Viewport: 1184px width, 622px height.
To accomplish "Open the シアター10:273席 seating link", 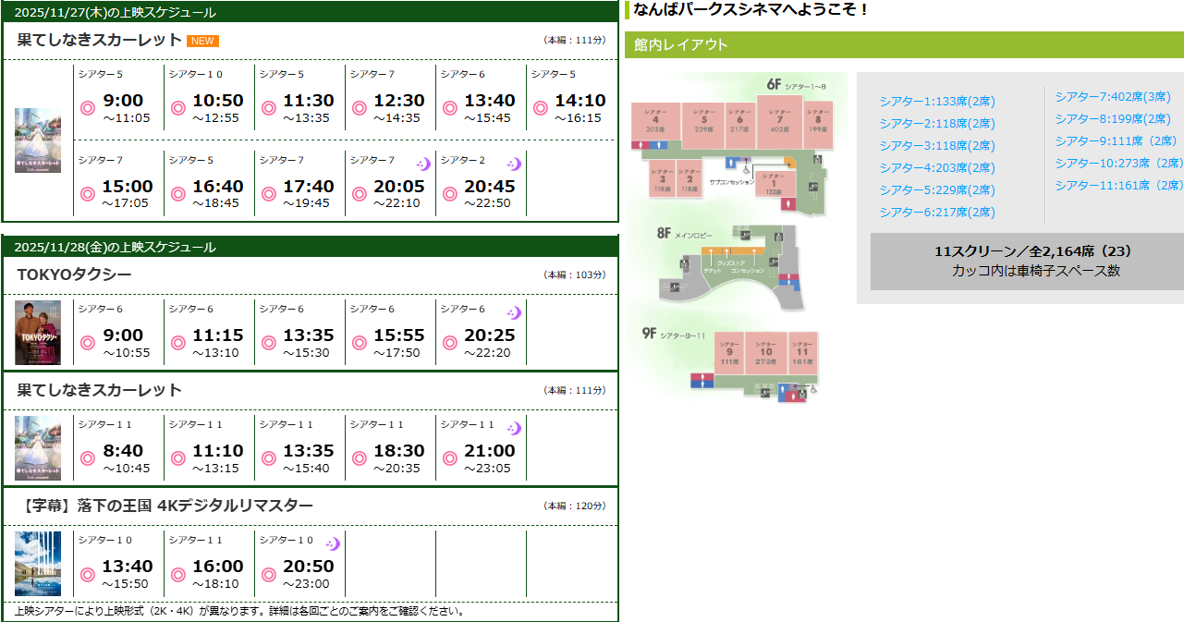I will coord(1118,163).
